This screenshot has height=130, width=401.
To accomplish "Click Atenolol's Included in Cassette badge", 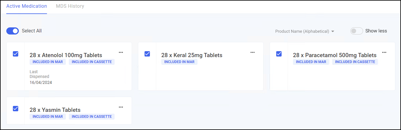I will point(92,62).
